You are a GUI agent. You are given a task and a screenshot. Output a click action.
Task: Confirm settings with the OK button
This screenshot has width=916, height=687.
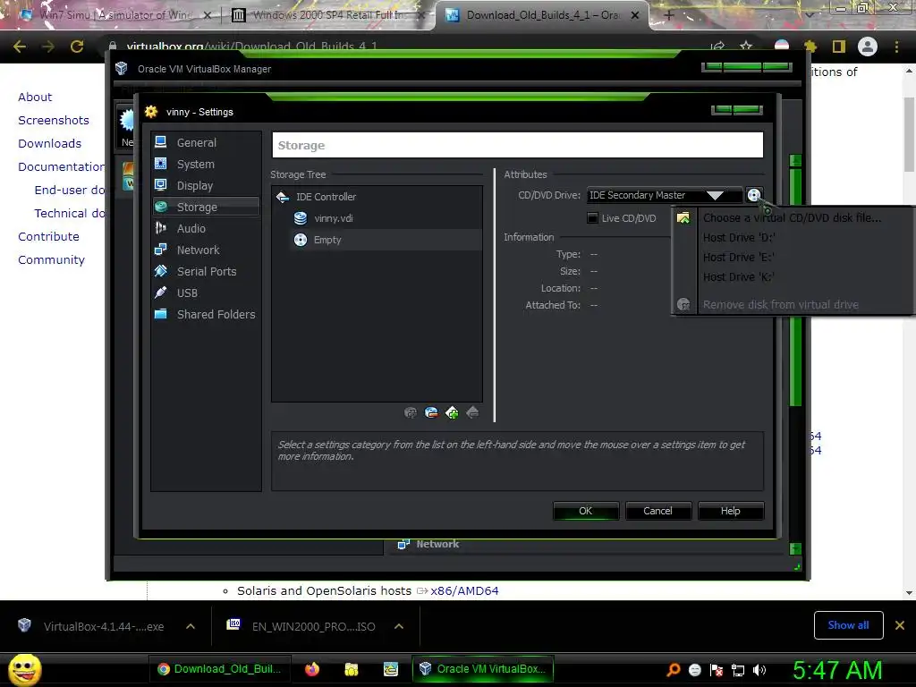tap(585, 511)
